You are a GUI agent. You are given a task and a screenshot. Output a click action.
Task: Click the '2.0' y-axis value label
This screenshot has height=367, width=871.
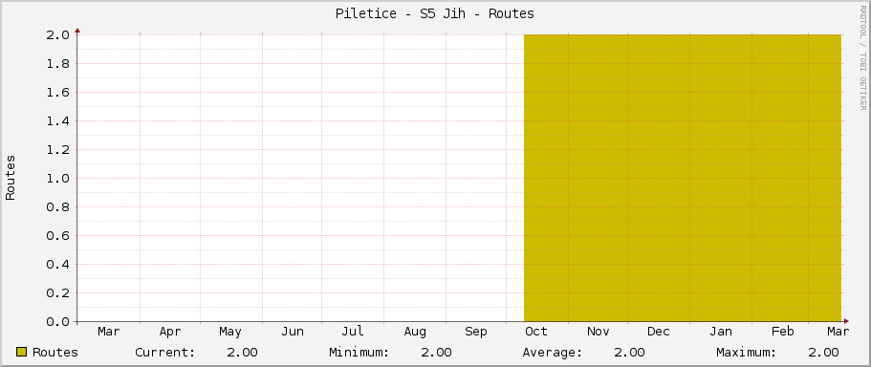57,35
